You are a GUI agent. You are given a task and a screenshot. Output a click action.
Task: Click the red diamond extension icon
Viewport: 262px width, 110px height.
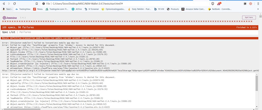point(250,4)
